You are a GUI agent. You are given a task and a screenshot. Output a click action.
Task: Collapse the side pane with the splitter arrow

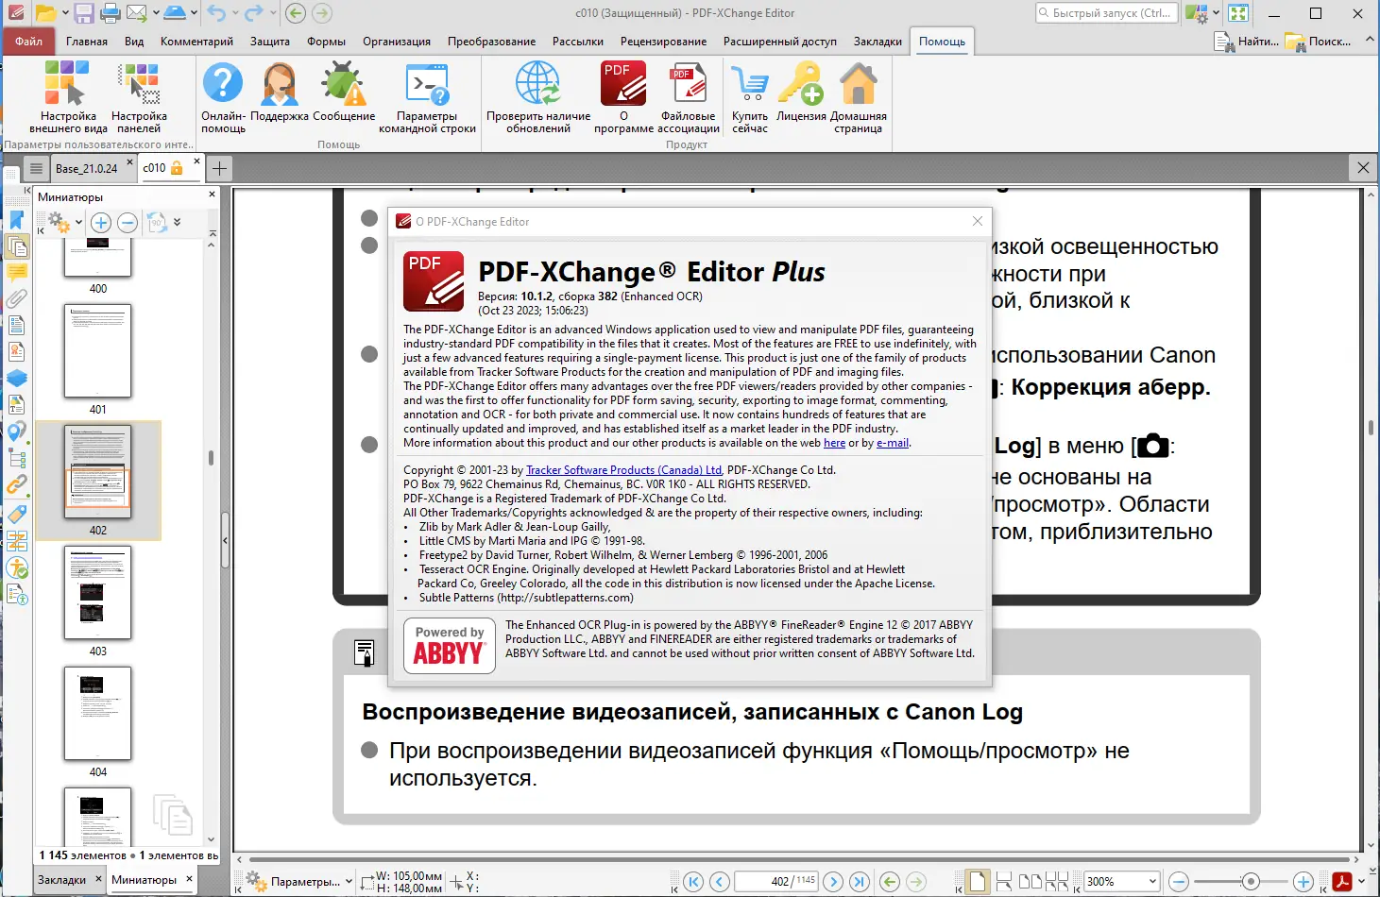coord(225,540)
